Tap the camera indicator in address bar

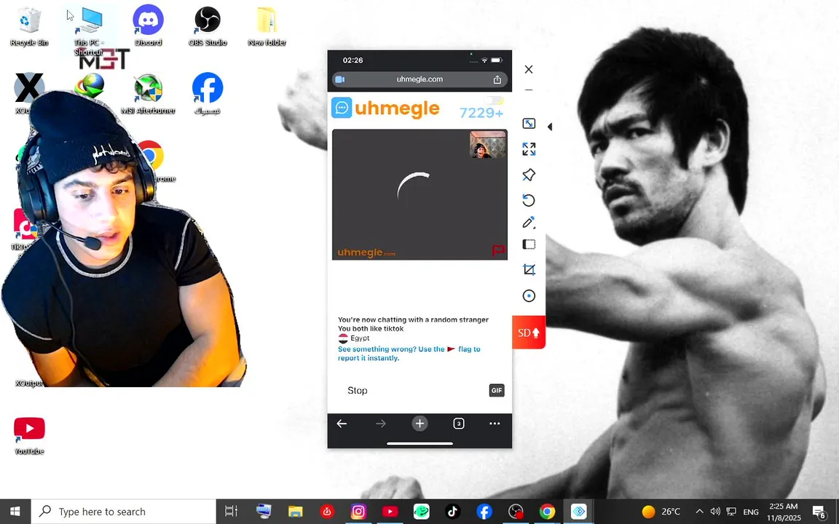[340, 79]
